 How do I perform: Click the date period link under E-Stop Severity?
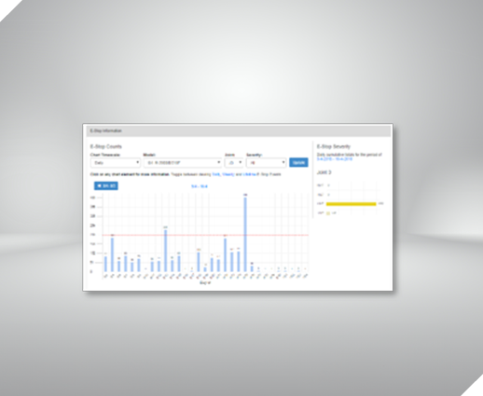(335, 159)
